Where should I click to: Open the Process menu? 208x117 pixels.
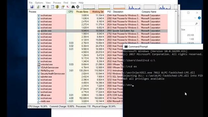(57, 3)
